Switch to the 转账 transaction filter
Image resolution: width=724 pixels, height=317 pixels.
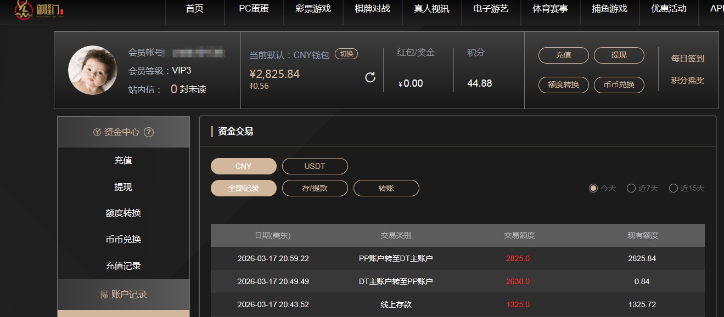(x=386, y=188)
